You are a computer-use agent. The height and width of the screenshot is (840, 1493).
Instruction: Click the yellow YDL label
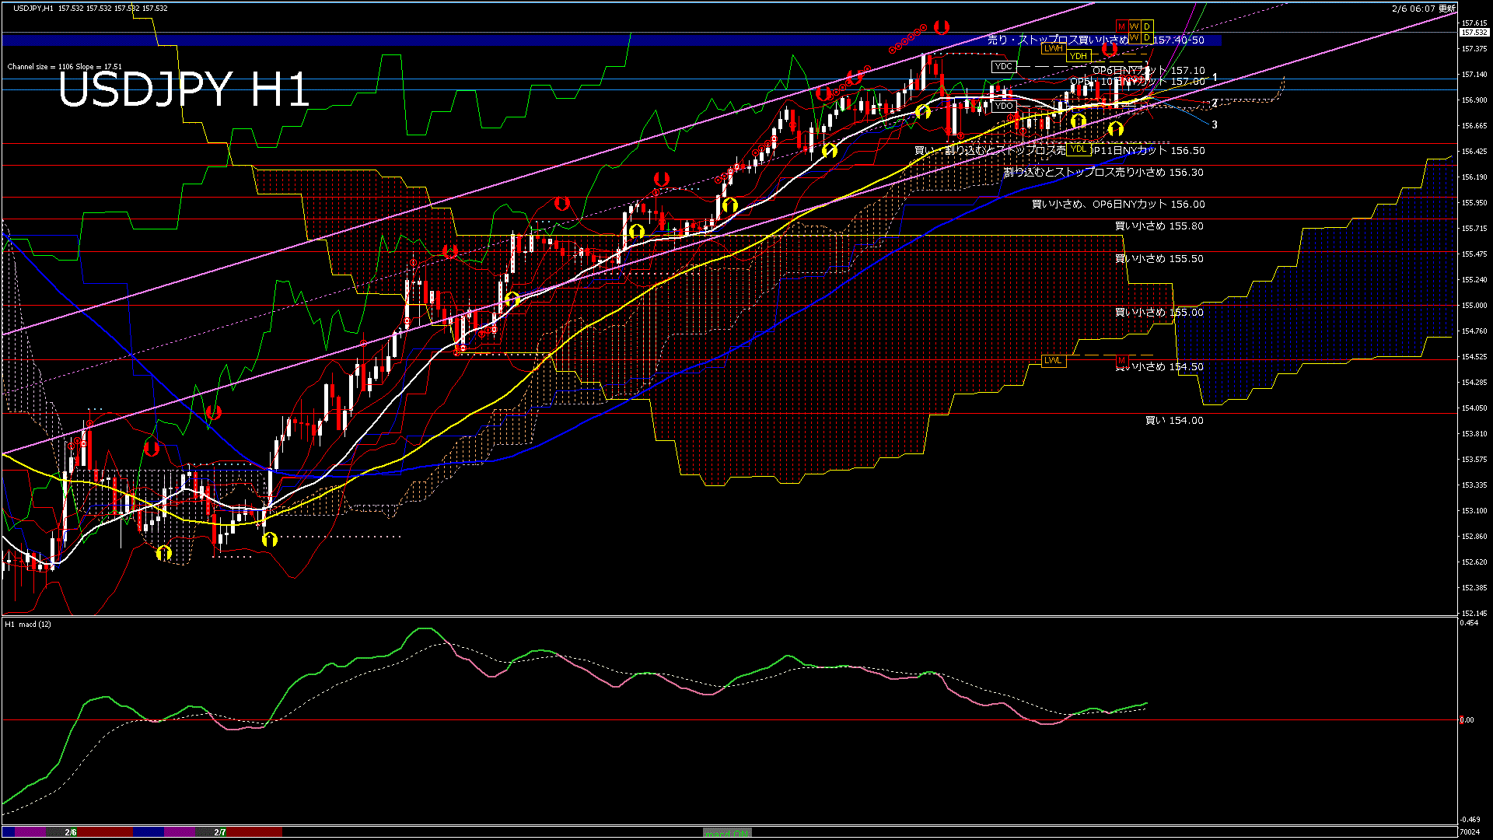[x=1078, y=149]
